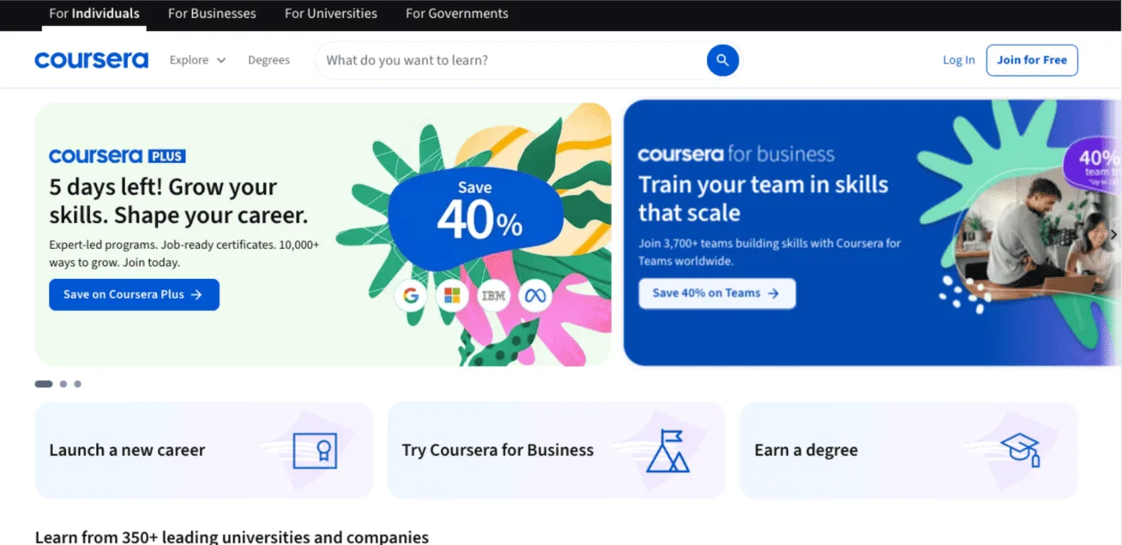Click the 'Join 3,700+ teams building skills' text
The height and width of the screenshot is (545, 1122).
769,252
